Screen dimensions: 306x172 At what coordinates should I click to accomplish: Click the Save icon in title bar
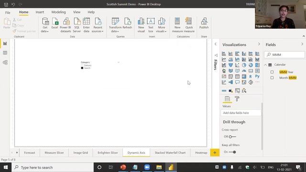pos(6,4)
